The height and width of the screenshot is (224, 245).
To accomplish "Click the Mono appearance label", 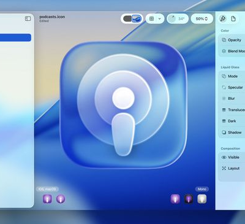I will (202, 189).
